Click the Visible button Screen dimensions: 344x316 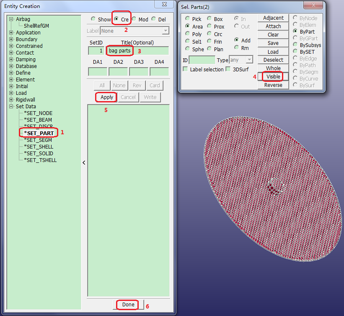point(273,77)
